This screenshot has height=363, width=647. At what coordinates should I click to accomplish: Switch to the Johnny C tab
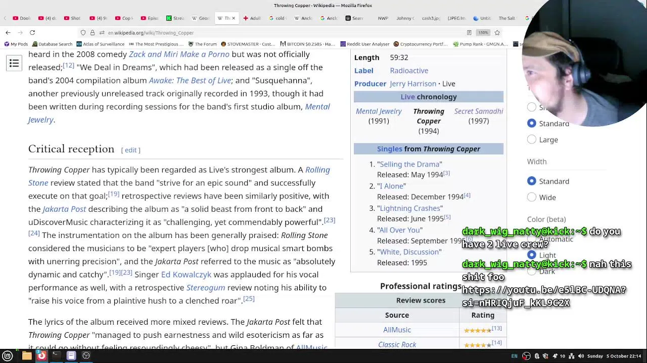[405, 18]
